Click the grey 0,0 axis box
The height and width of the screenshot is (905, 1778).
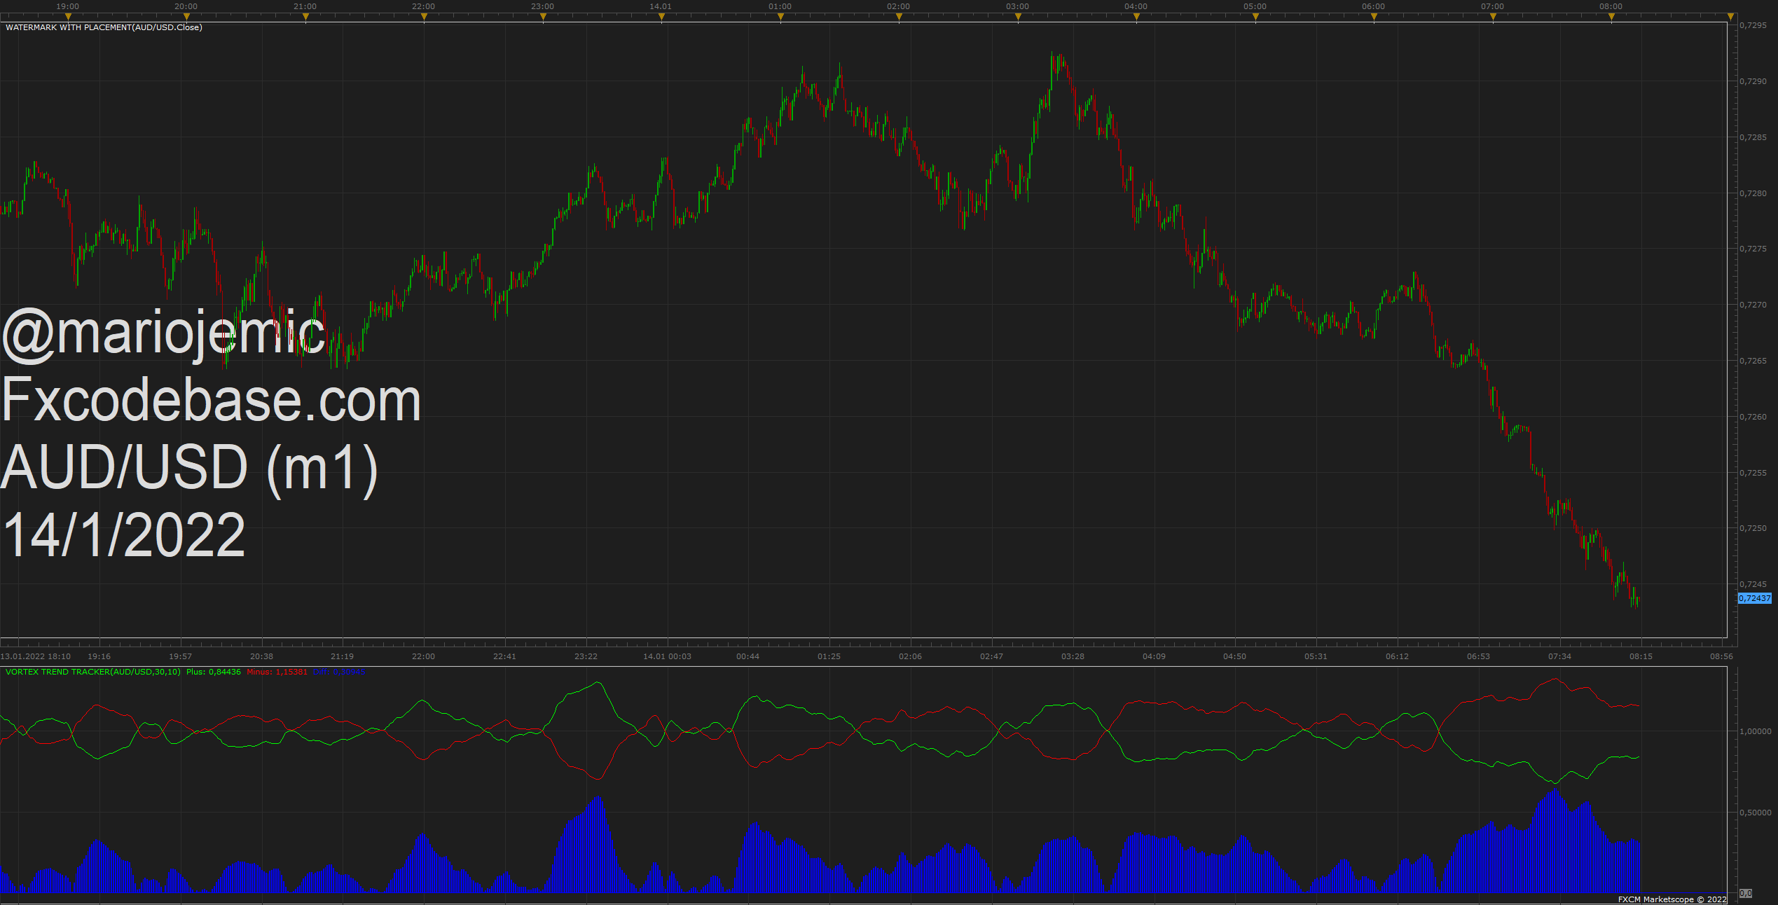[1746, 893]
